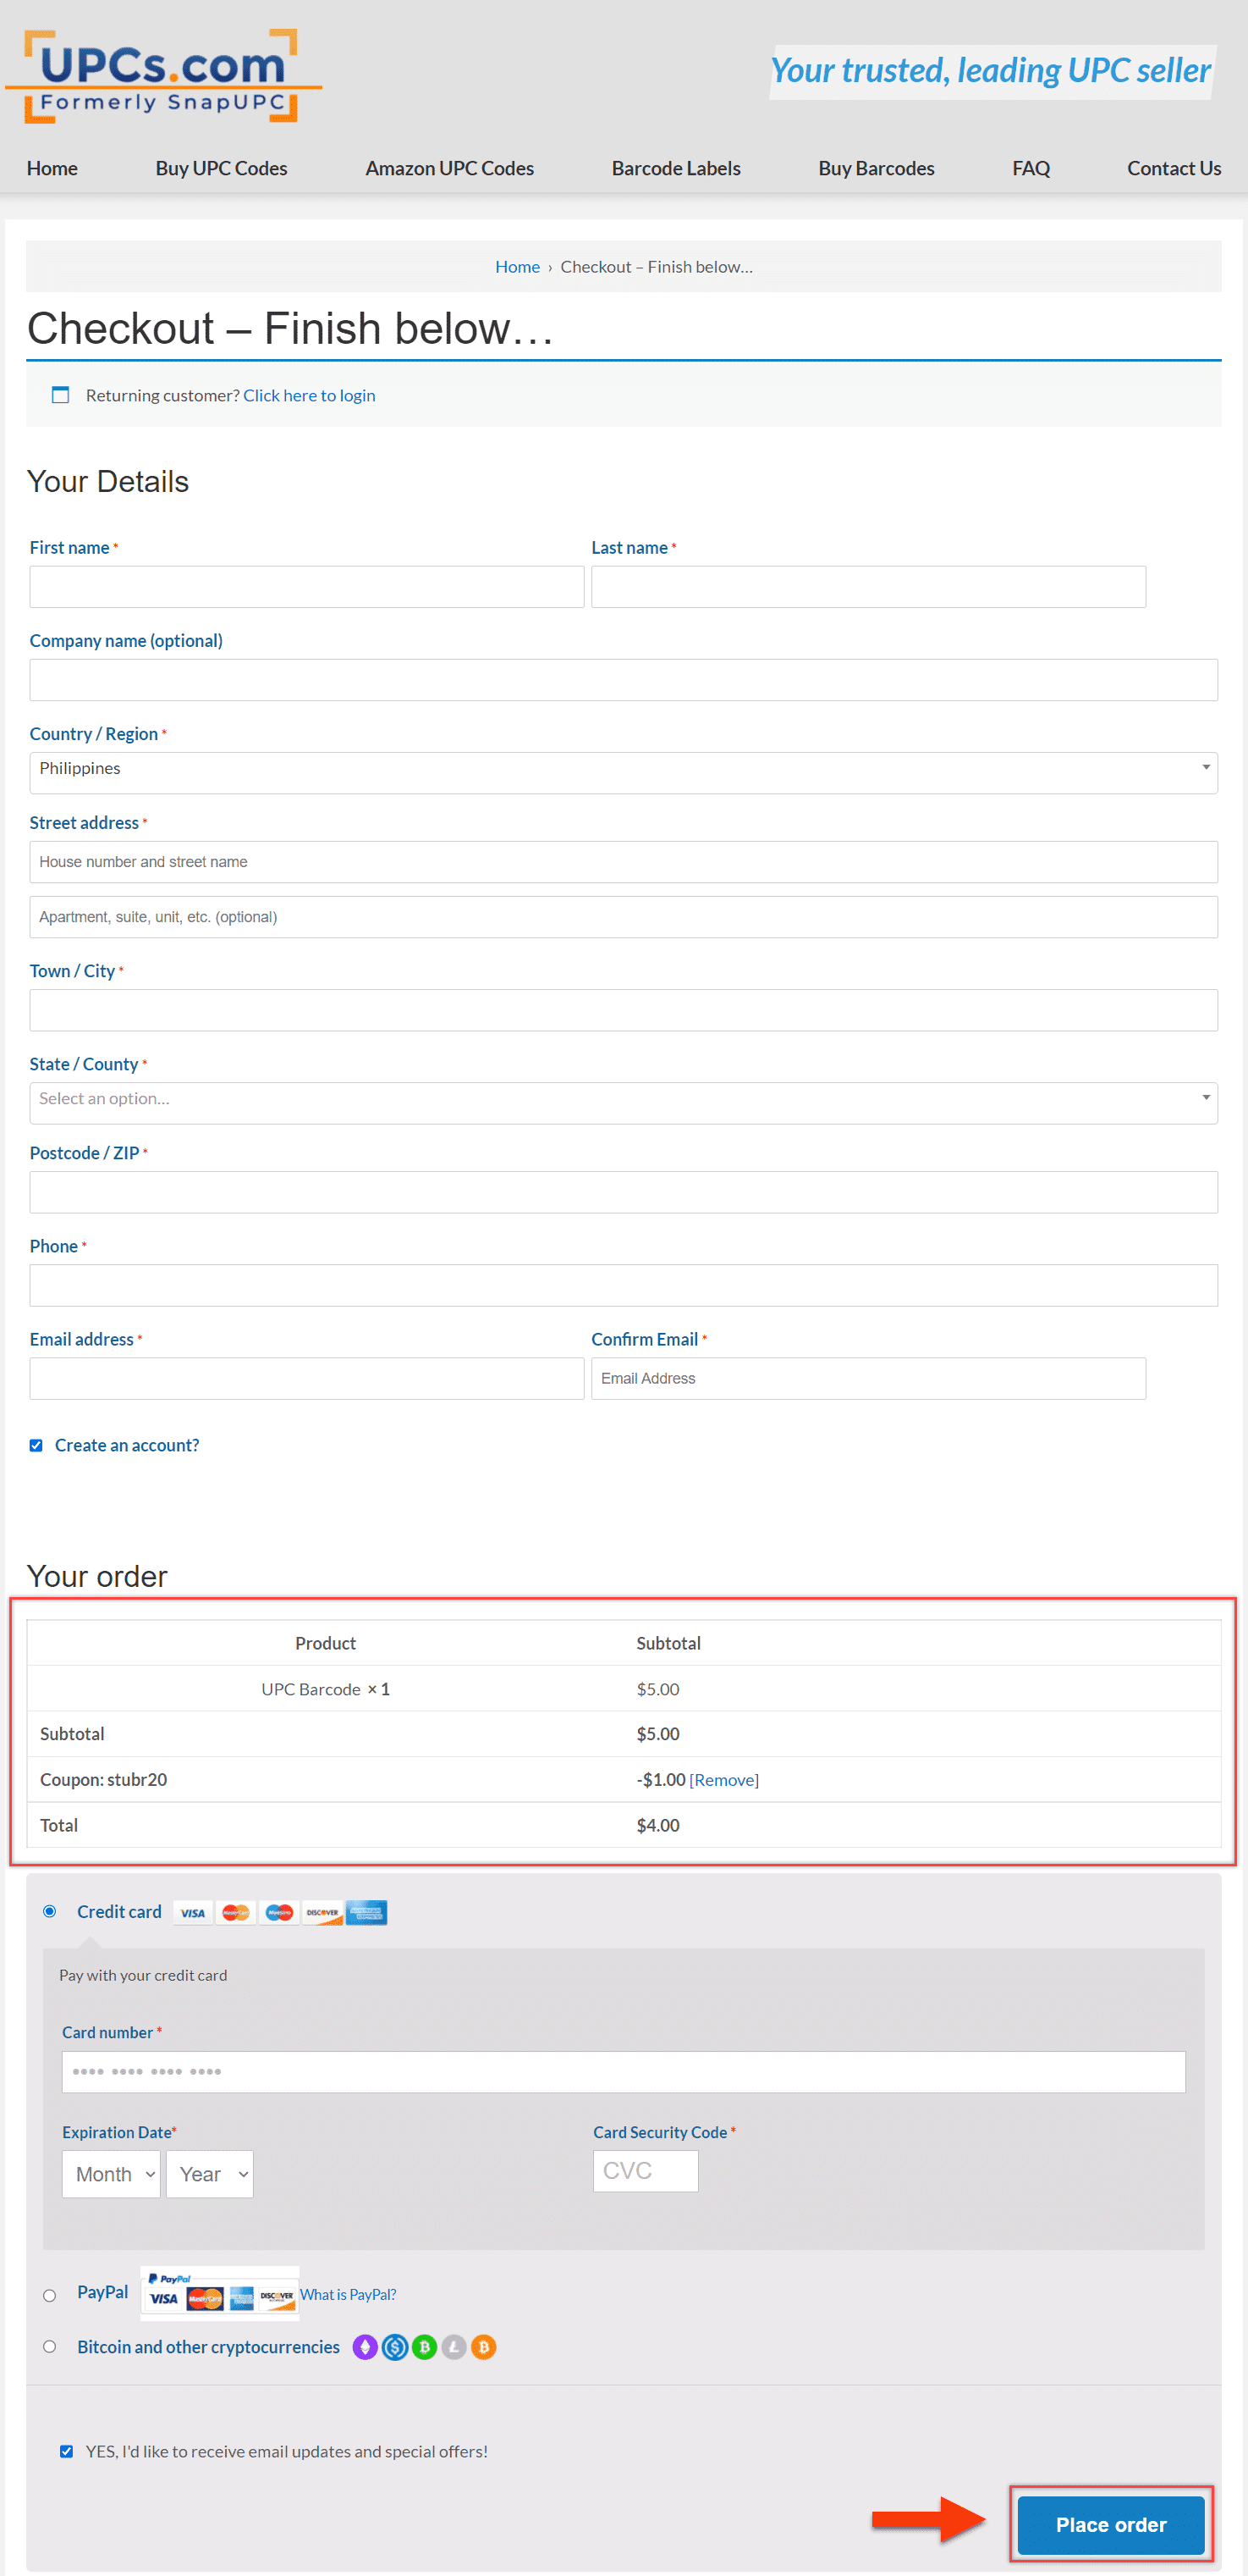
Task: Focus the Last name input field
Action: [868, 587]
